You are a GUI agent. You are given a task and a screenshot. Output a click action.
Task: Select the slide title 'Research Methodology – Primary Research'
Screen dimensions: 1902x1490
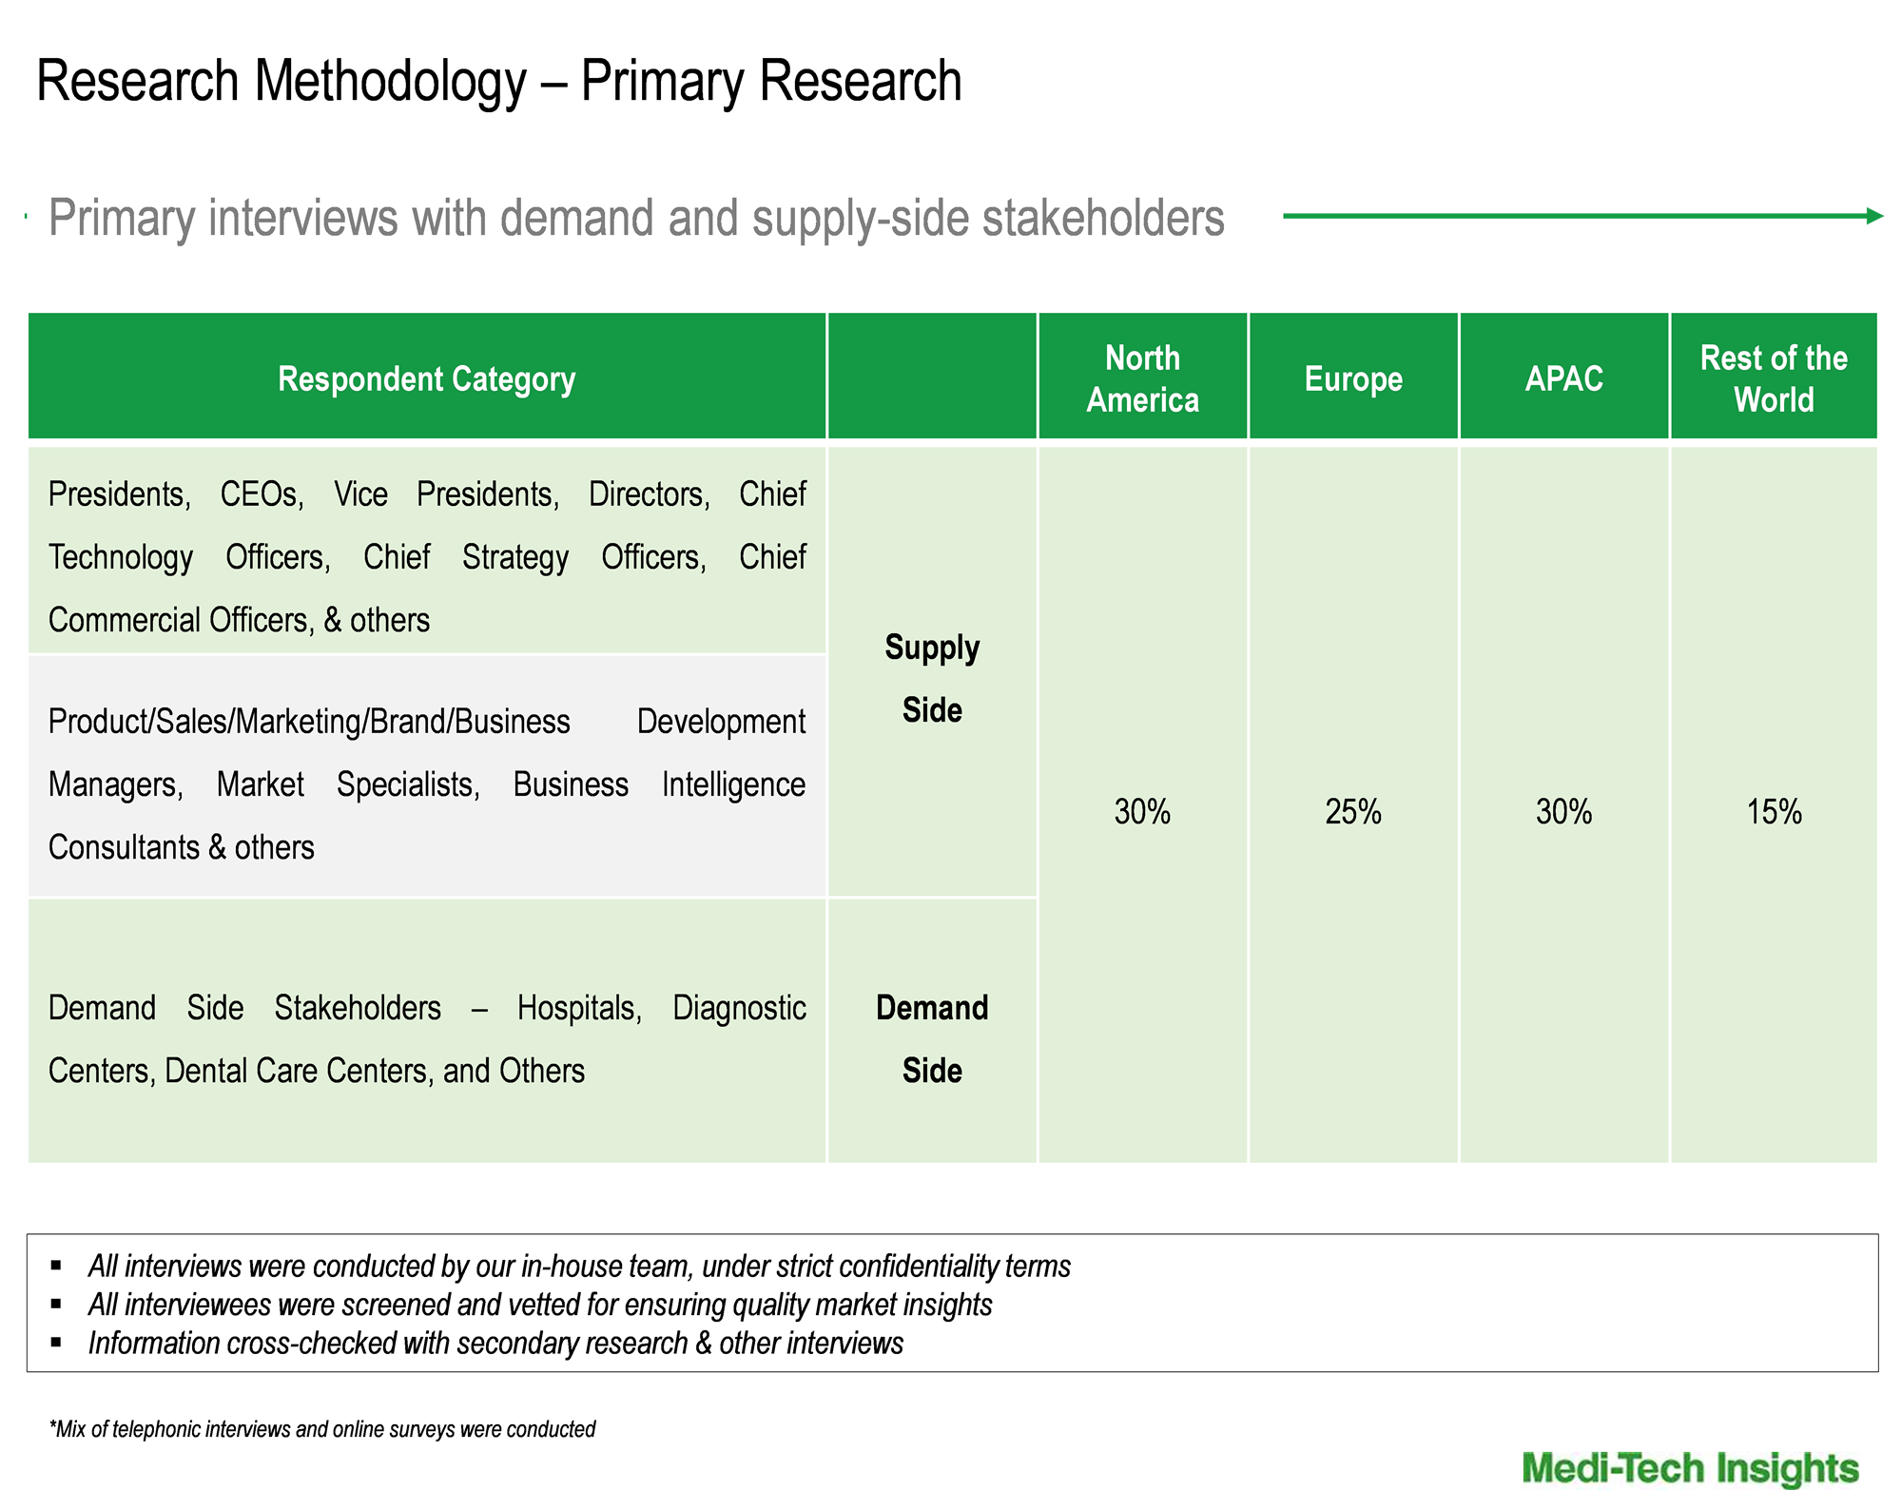(498, 81)
